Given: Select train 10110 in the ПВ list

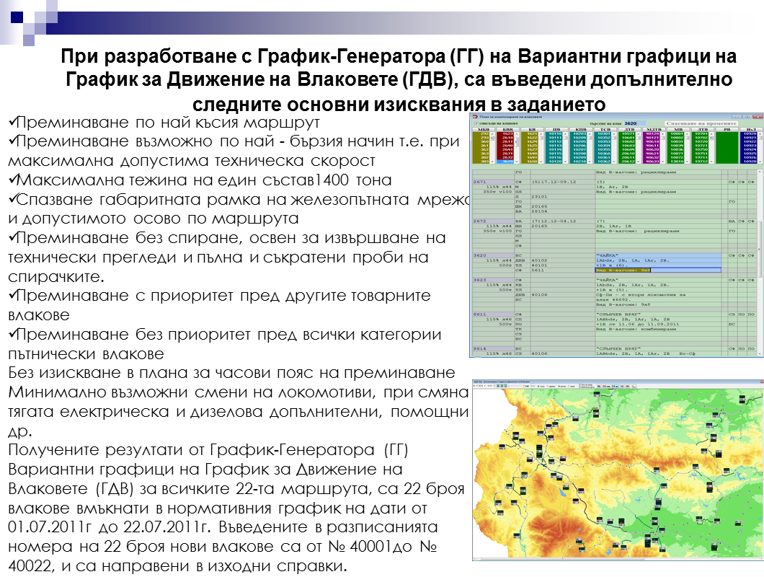Looking at the screenshot, I should tap(555, 133).
